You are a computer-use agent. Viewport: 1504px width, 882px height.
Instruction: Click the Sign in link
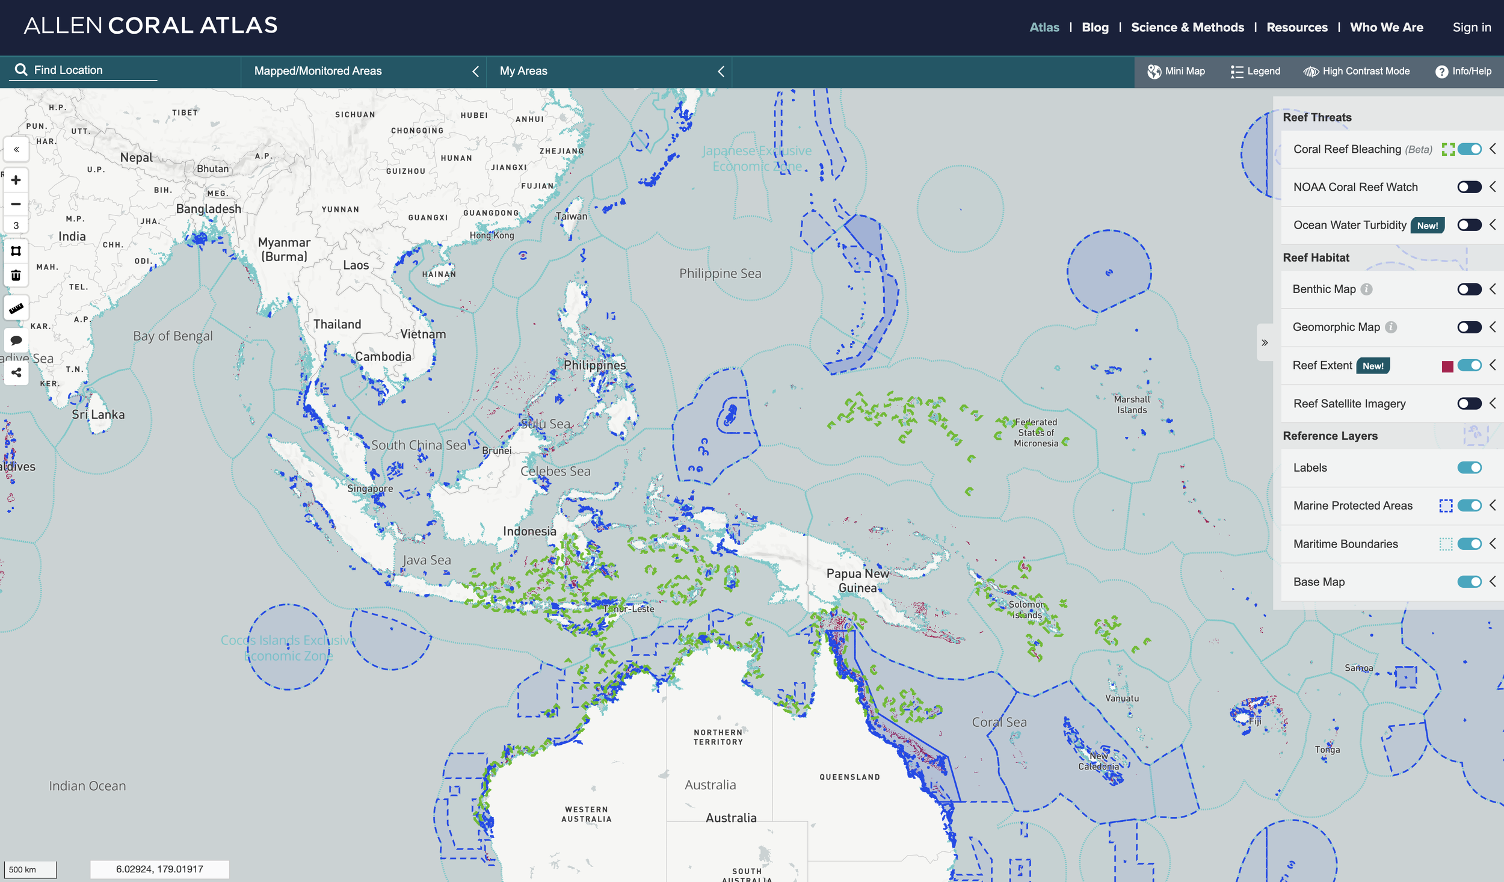click(x=1471, y=27)
